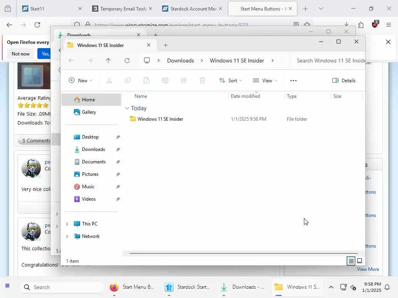Refresh the Explorer folder view
Image resolution: width=398 pixels, height=298 pixels.
127,61
